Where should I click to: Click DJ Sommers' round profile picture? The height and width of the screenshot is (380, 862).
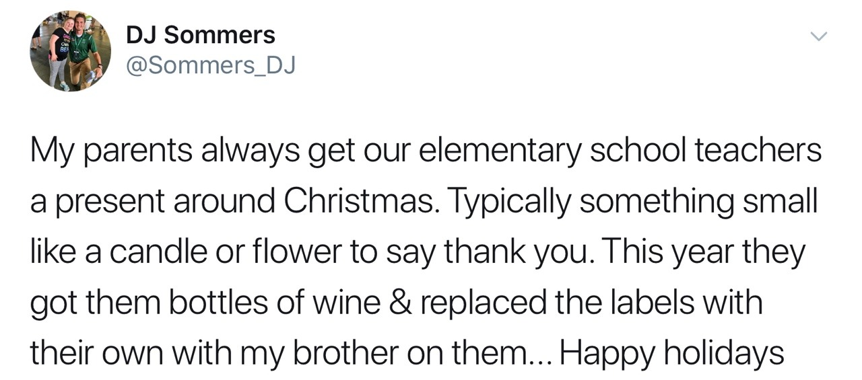tap(70, 51)
